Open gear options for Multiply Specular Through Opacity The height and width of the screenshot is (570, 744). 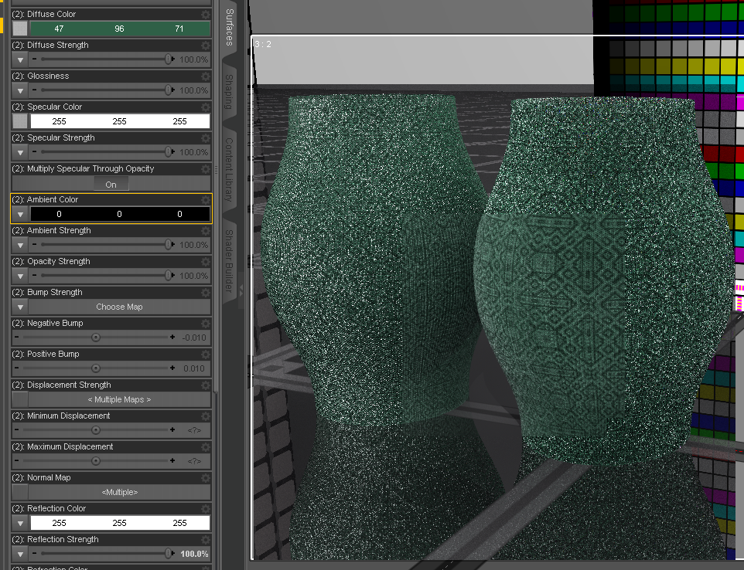206,168
